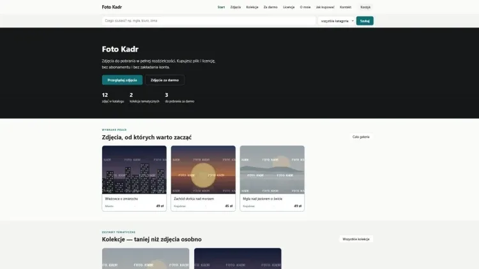This screenshot has height=269, width=479.
Task: Click the Mgła nad jeziorem o świcie title
Action: (262, 198)
